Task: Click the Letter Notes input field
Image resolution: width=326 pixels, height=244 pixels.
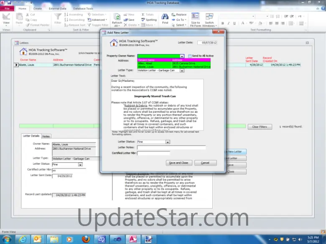Action: 171,148
